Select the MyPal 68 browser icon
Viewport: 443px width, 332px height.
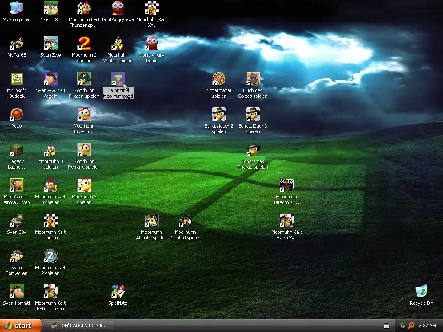16,44
